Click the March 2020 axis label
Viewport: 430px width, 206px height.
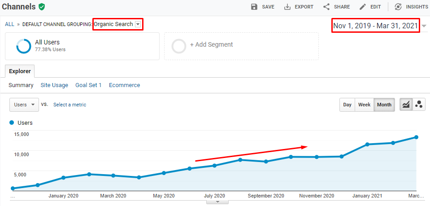113,196
